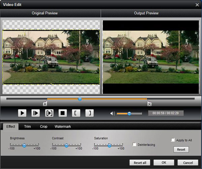Open the Crop tab
Viewport: 202px width, 169px height.
coord(43,126)
